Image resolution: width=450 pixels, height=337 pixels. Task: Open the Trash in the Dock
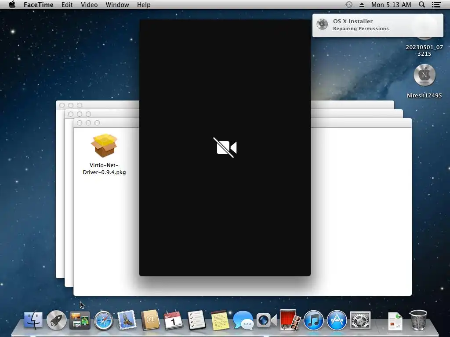pyautogui.click(x=418, y=320)
